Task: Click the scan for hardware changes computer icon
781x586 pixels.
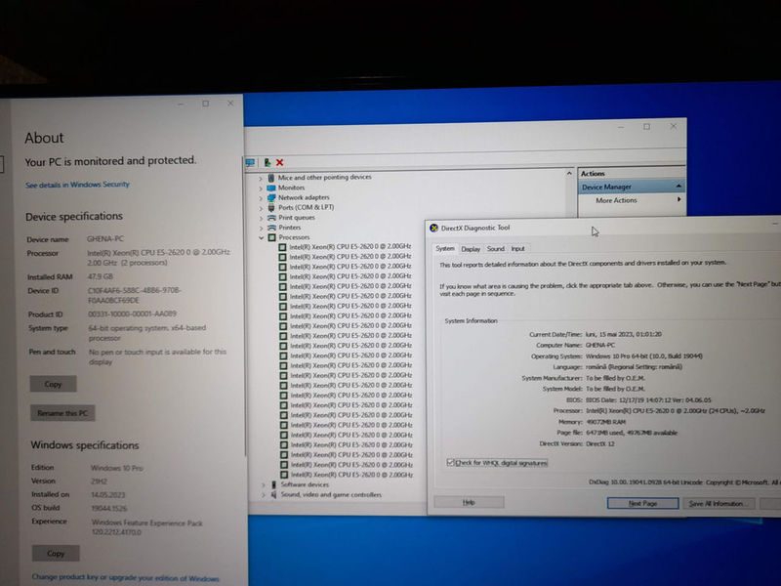Action: click(250, 162)
